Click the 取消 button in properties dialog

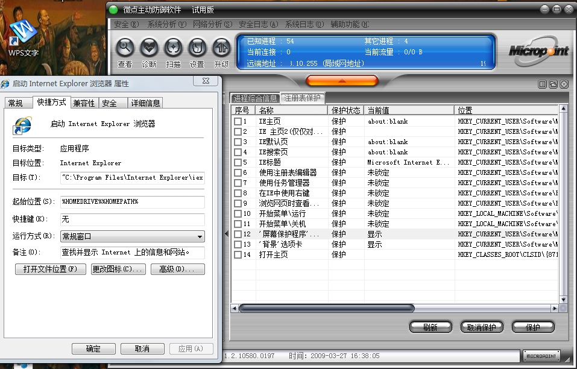coord(142,348)
